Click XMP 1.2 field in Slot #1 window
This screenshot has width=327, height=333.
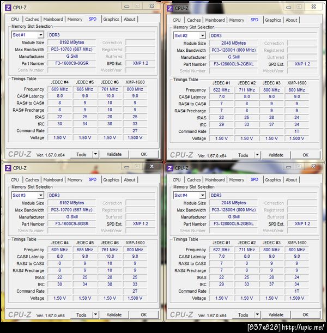coord(141,63)
